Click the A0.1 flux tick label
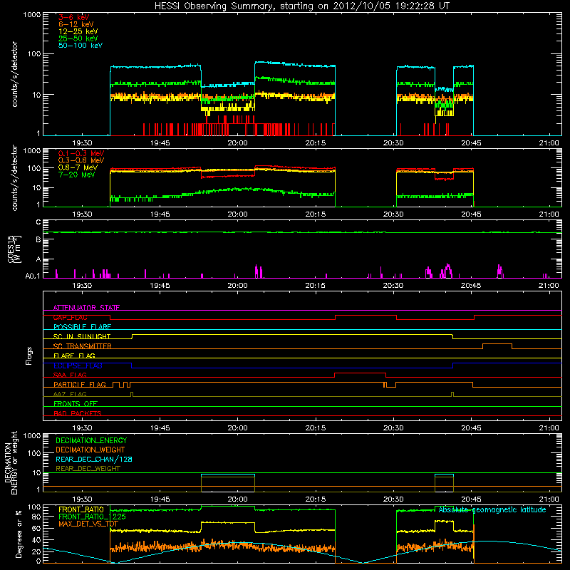This screenshot has width=570, height=570. pyautogui.click(x=33, y=276)
